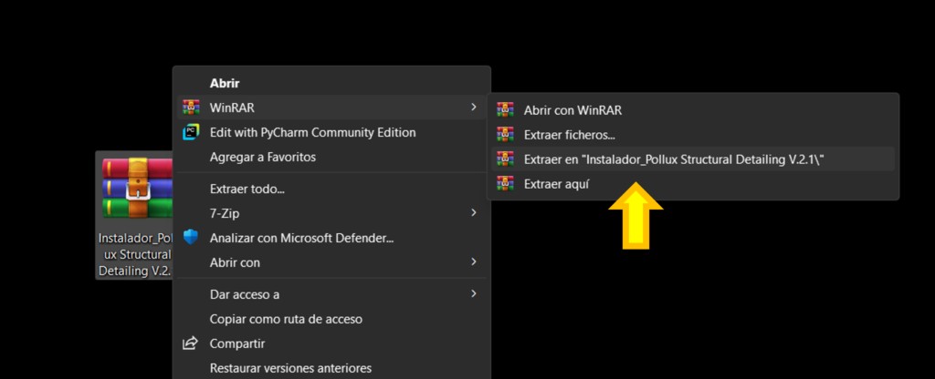This screenshot has height=379, width=935.
Task: Expand the Dar acceso a submenu arrow
Action: [473, 293]
